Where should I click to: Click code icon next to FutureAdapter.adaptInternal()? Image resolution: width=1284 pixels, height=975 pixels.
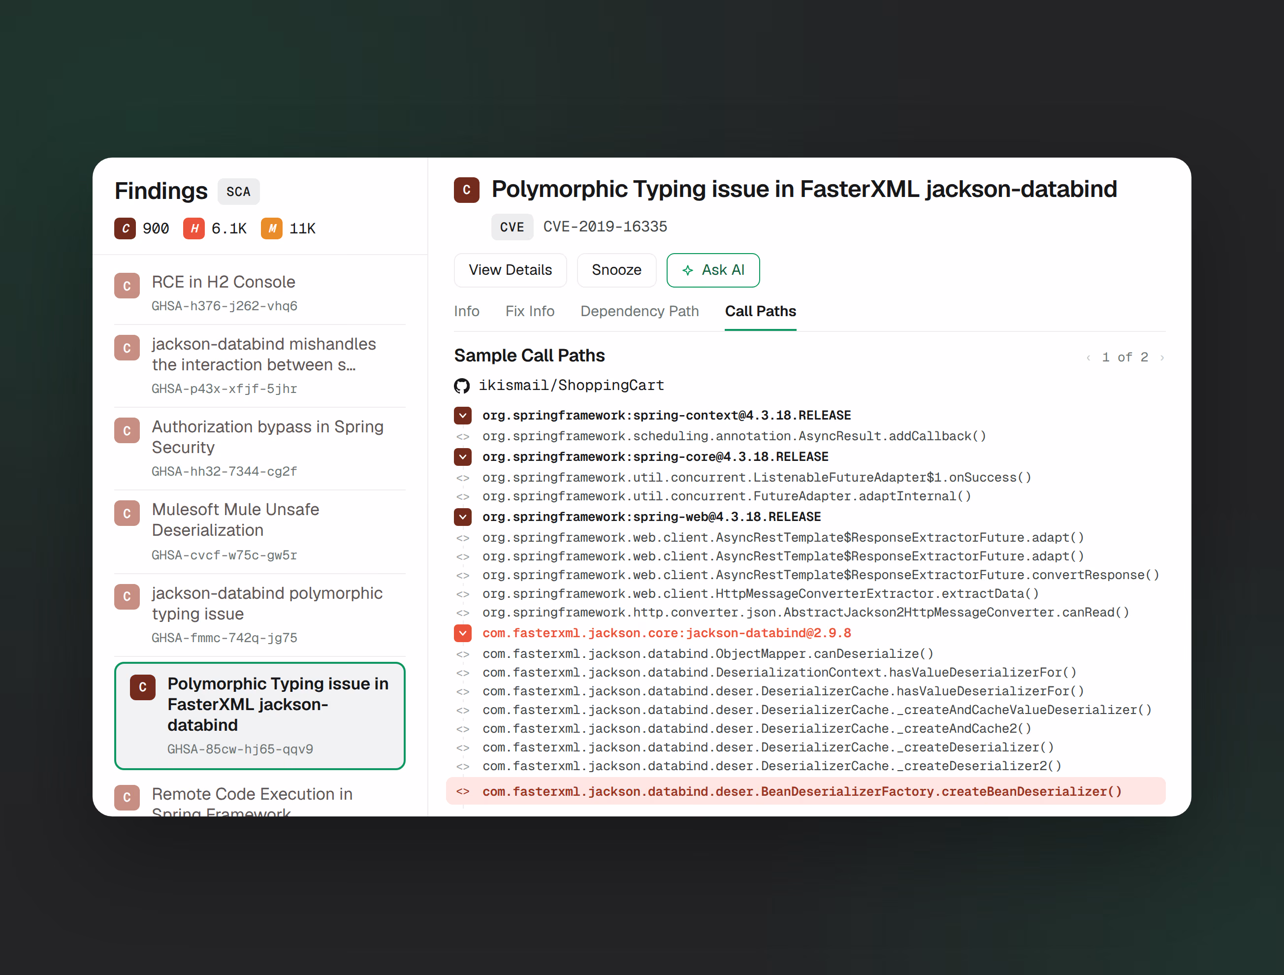[x=463, y=496]
